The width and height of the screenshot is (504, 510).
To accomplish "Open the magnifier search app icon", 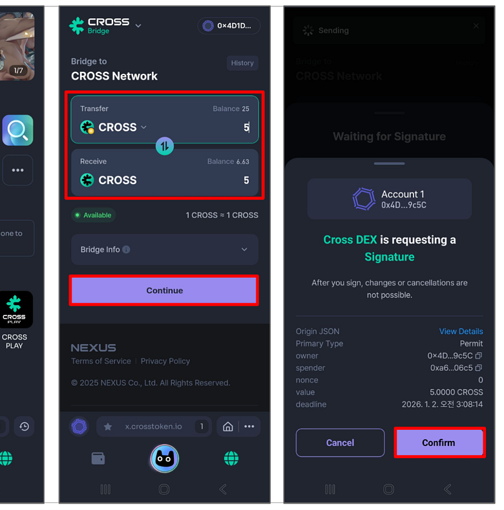I will click(x=18, y=130).
